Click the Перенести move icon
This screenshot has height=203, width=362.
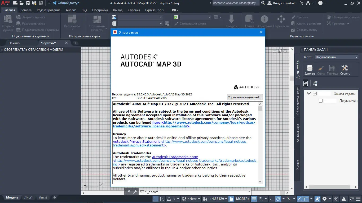tap(281, 19)
